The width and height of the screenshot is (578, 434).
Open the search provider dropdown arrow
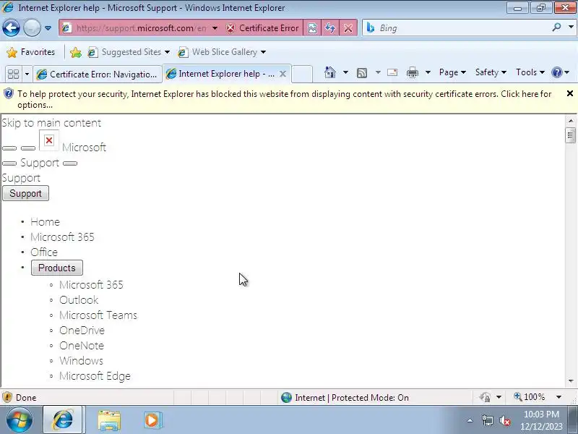coord(571,27)
